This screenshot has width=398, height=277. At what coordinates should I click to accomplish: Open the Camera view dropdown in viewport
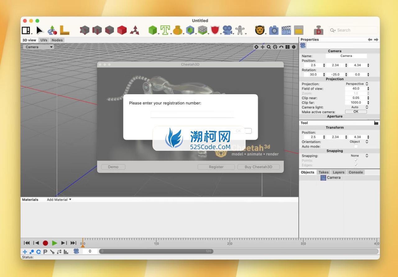click(38, 47)
